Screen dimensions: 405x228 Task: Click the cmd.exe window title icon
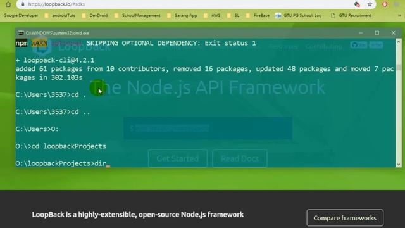pyautogui.click(x=21, y=33)
